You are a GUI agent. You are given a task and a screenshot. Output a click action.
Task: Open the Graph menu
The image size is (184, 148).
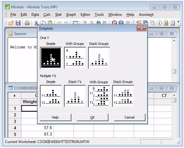(x=71, y=15)
